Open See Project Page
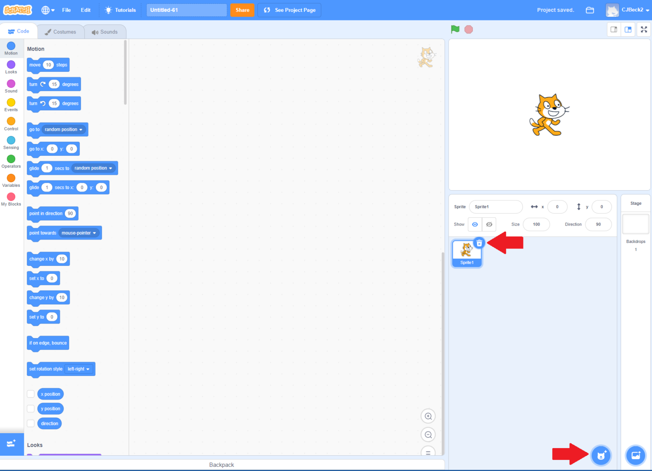 289,10
